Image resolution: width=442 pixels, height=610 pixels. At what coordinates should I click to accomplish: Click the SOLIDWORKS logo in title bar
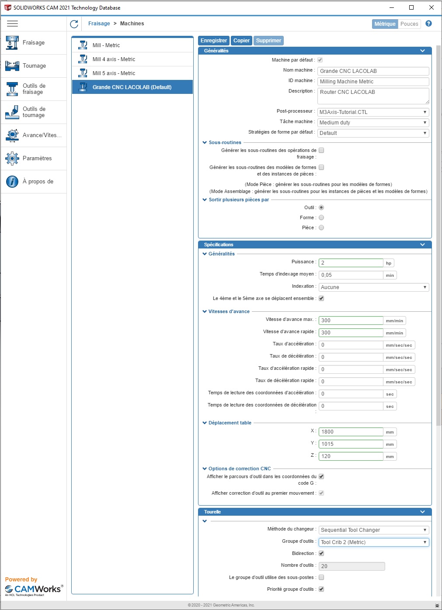point(7,7)
